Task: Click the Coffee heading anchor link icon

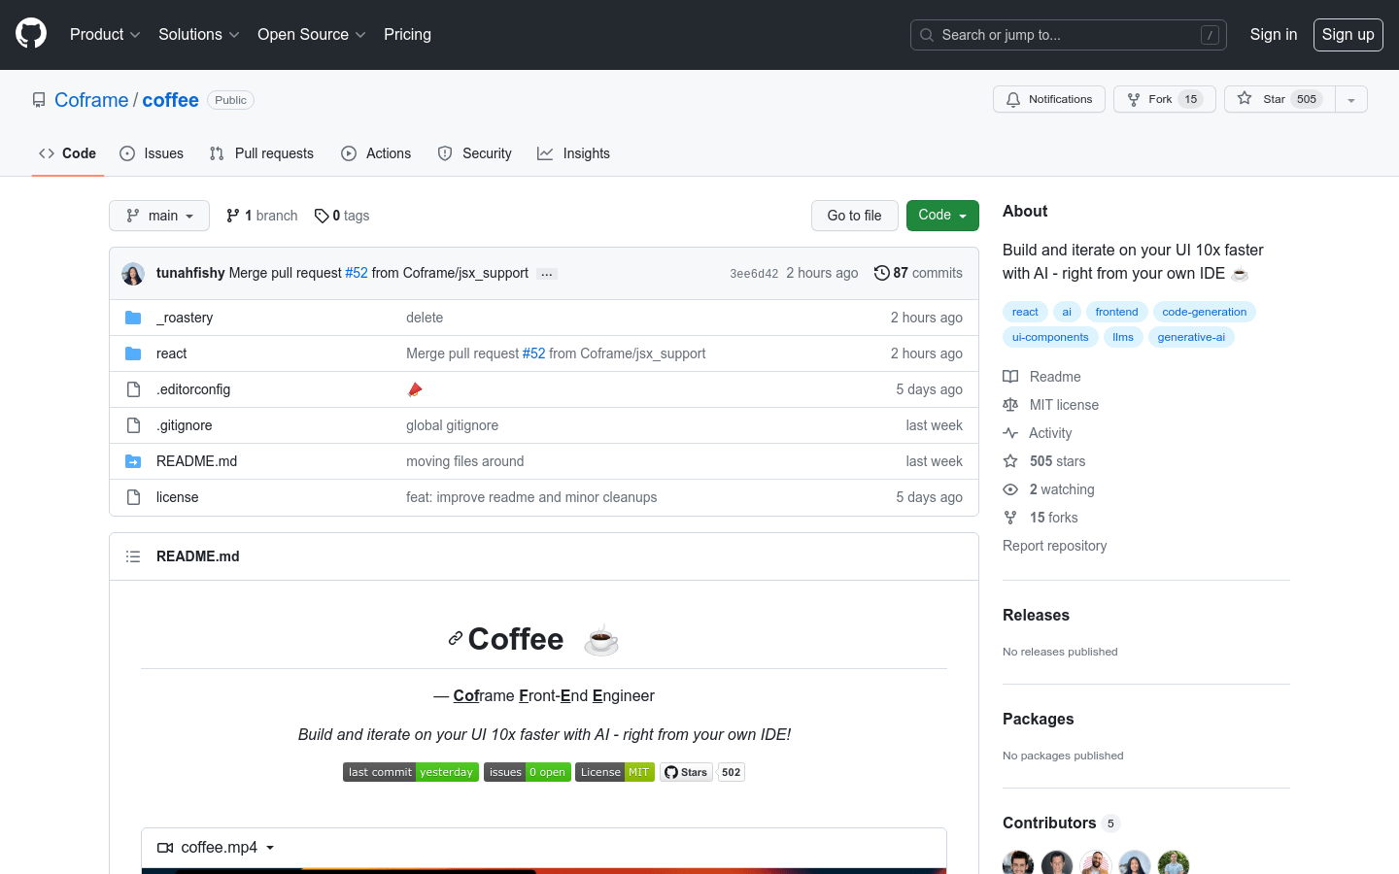Action: [455, 639]
